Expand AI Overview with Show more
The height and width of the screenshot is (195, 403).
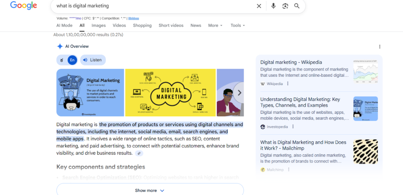coord(150,190)
